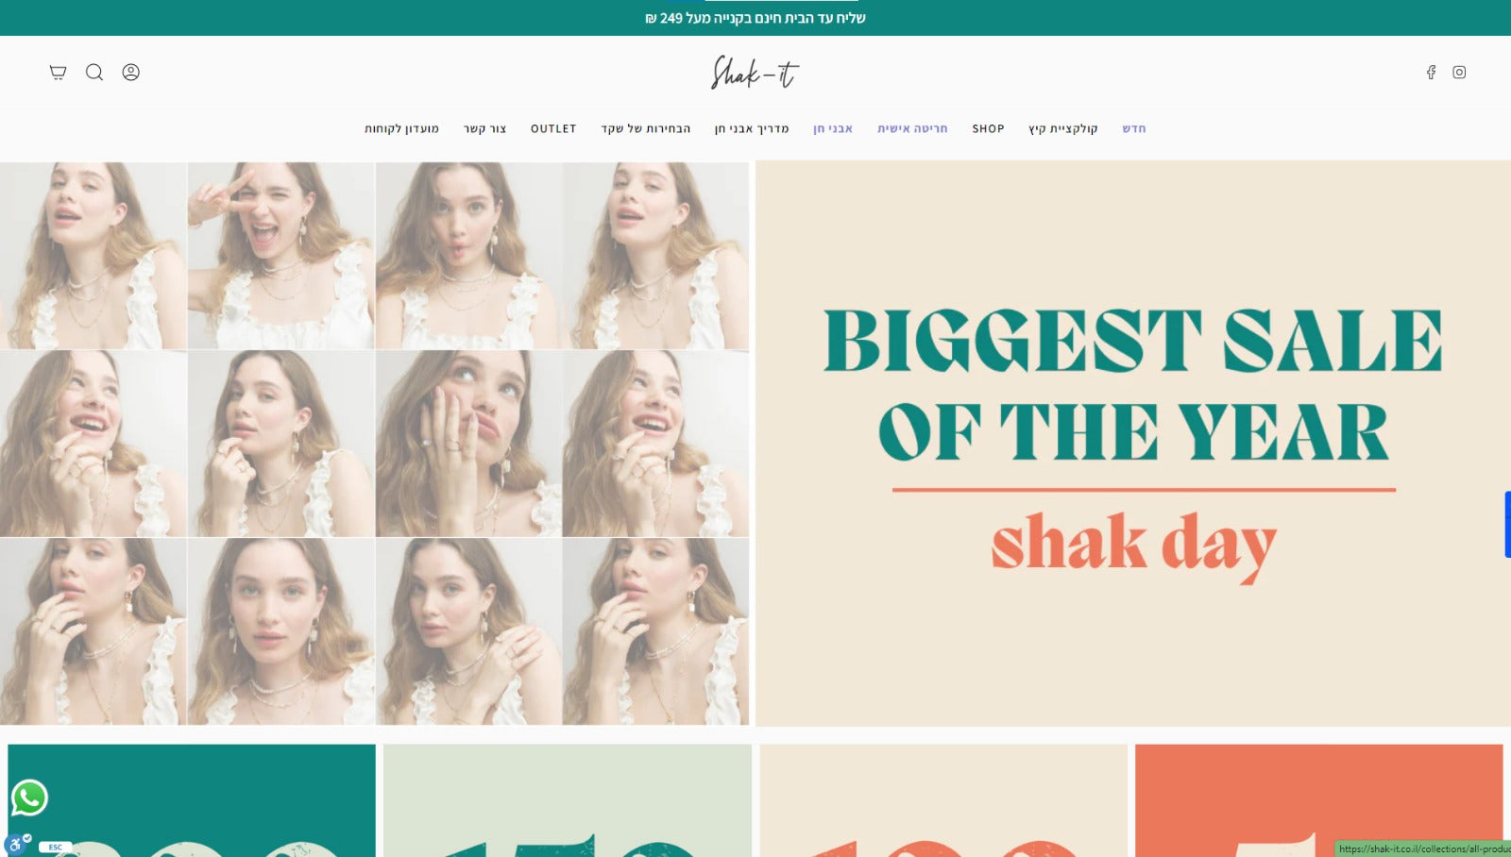Open the accessibility wheelchair widget

[x=15, y=845]
